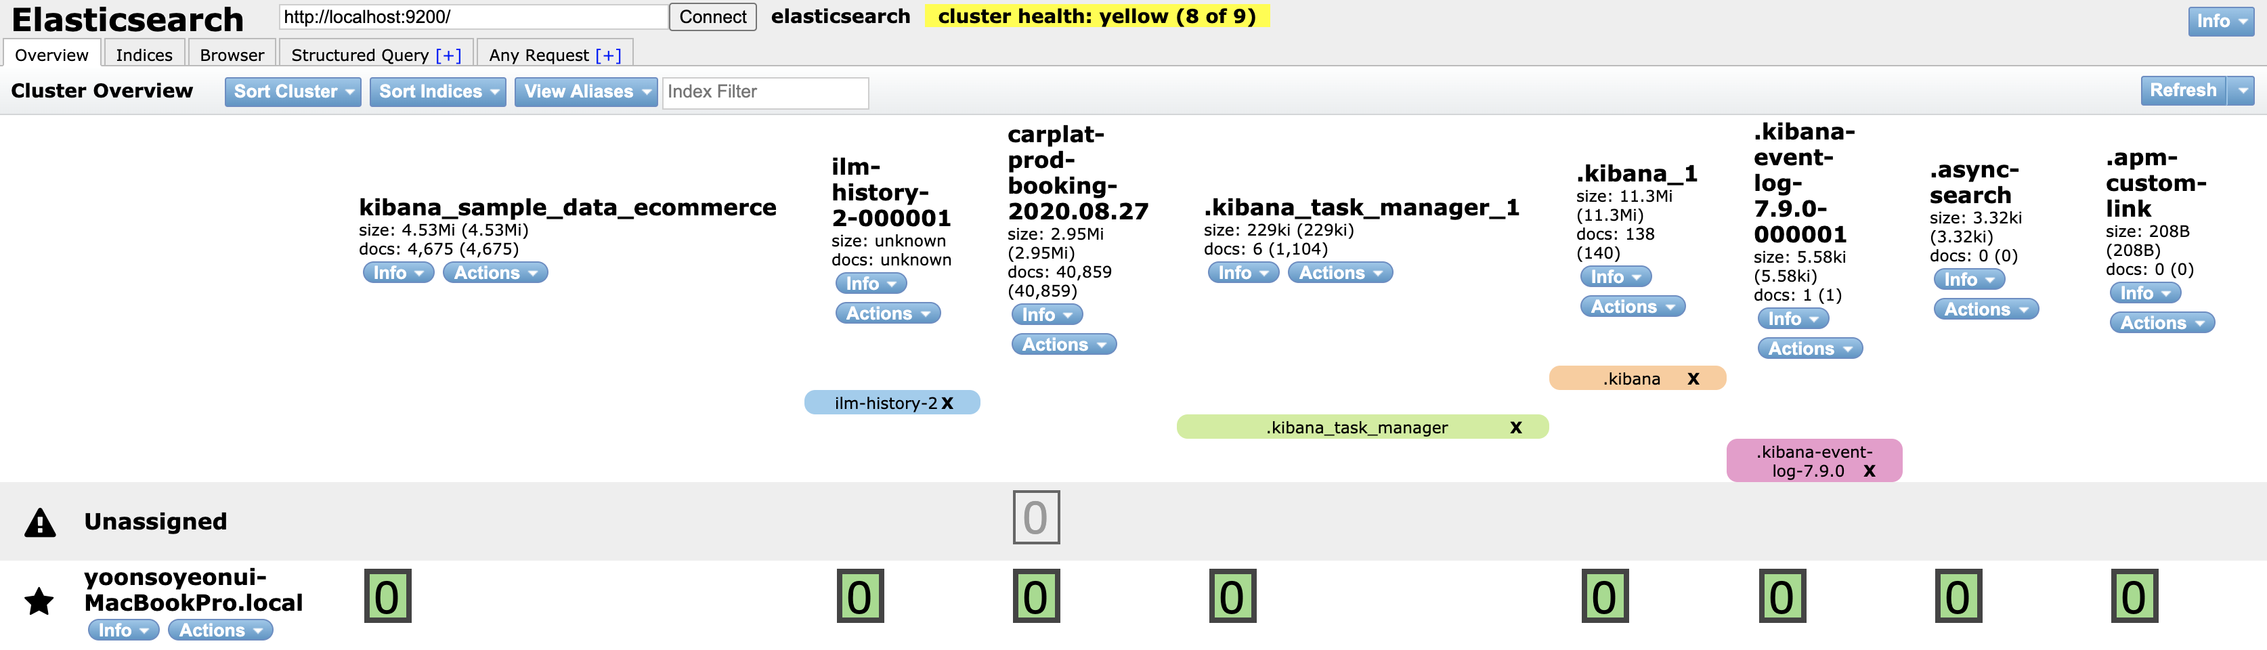Open the Sort Indices dropdown
The height and width of the screenshot is (650, 2267).
pos(437,91)
